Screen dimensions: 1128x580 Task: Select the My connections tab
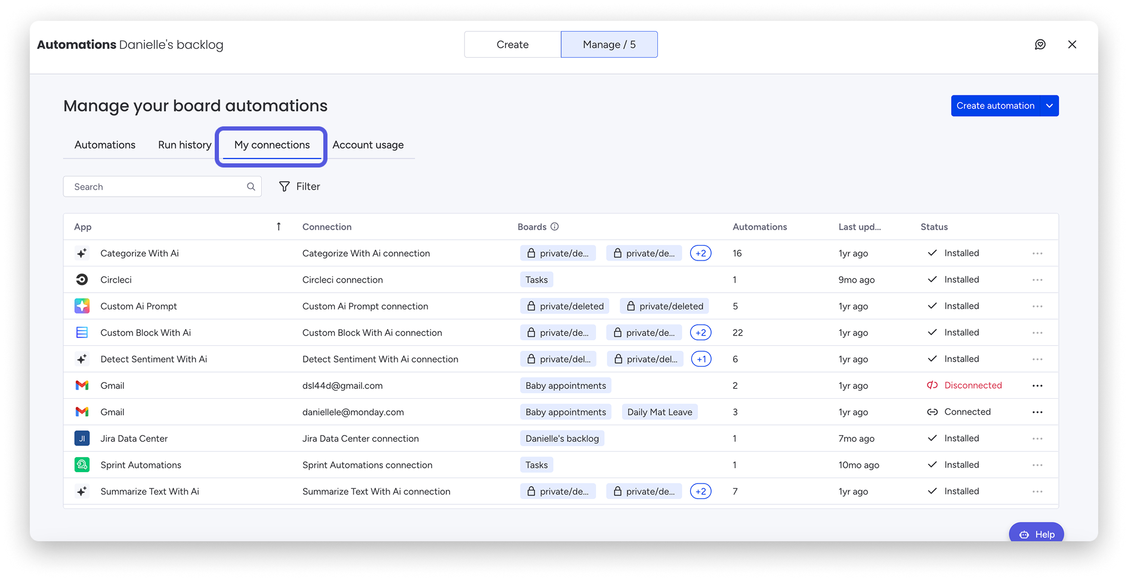tap(272, 145)
